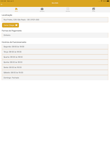Go back using the arrow icon
This screenshot has height=146, width=110.
pyautogui.click(x=2, y=4)
